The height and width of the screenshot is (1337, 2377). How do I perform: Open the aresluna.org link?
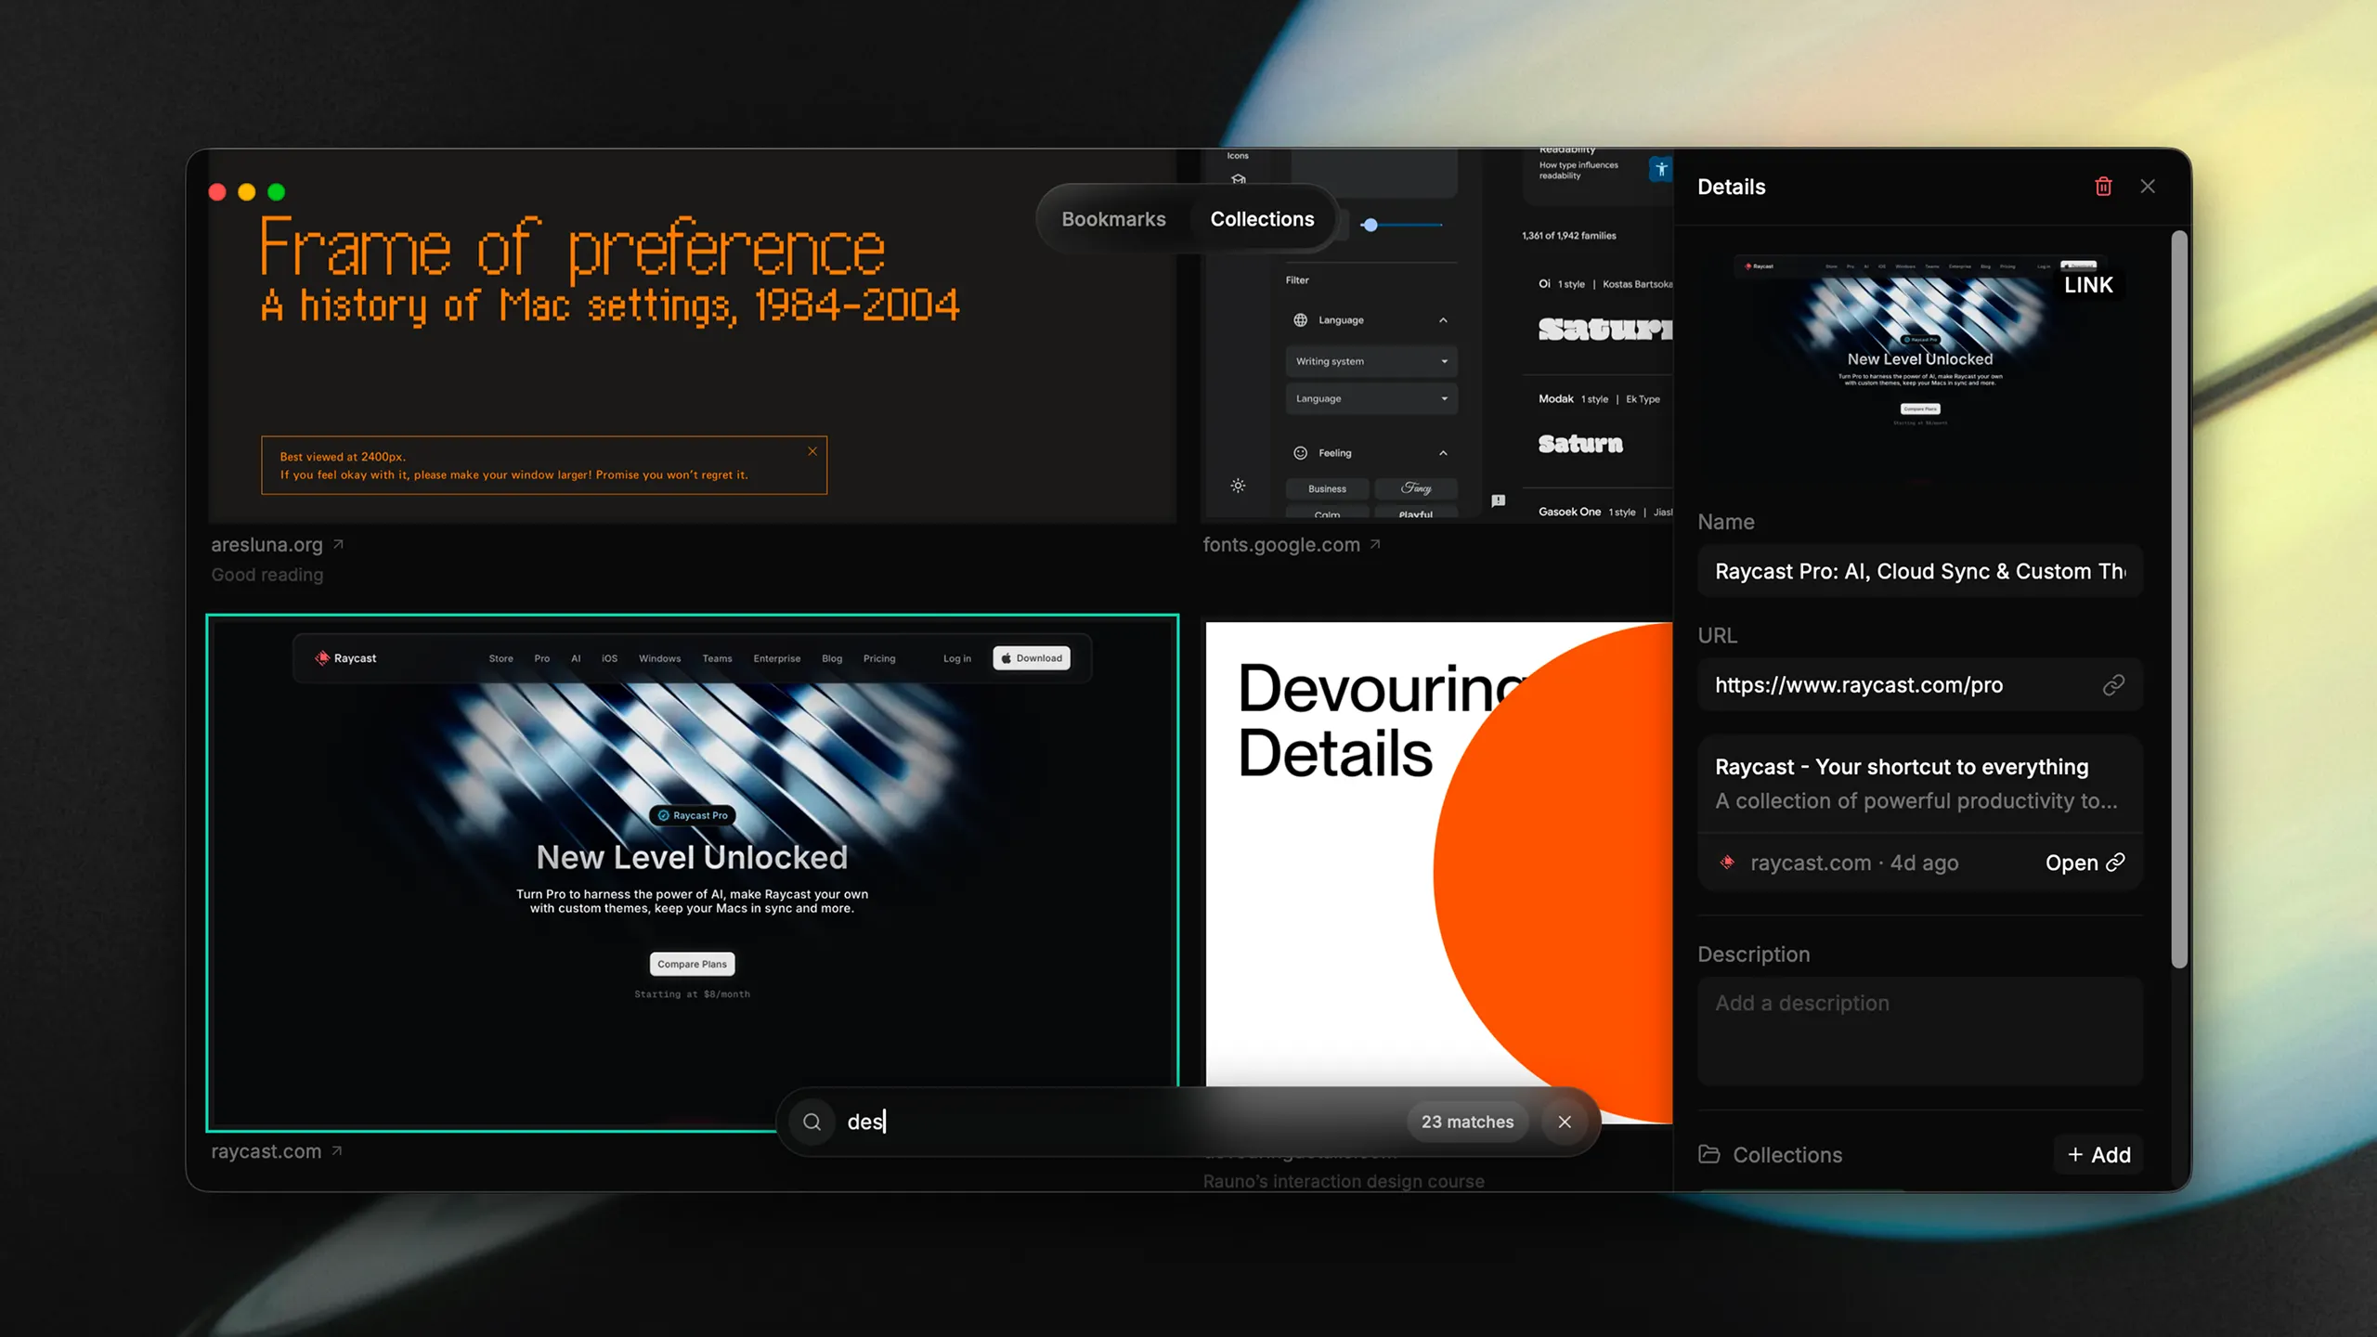(x=266, y=545)
